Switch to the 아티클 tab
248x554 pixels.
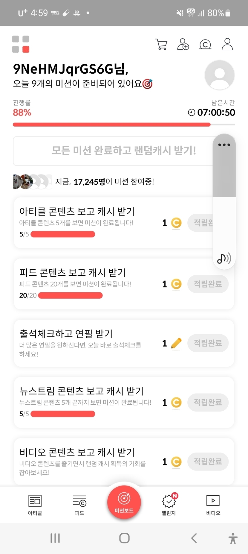coord(35,505)
